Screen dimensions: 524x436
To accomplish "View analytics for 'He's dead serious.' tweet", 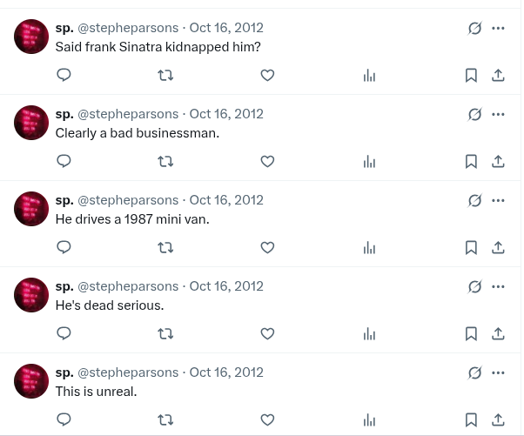I will 369,334.
